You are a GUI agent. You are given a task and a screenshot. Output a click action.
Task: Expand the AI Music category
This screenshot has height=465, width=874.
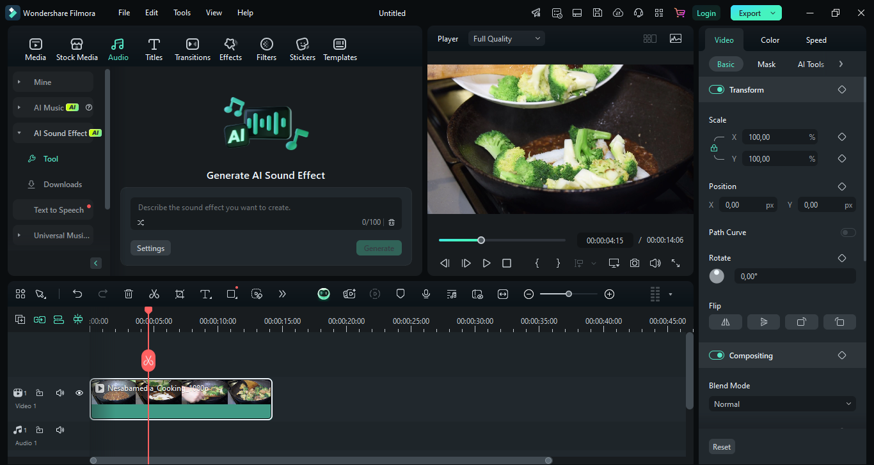pos(19,108)
